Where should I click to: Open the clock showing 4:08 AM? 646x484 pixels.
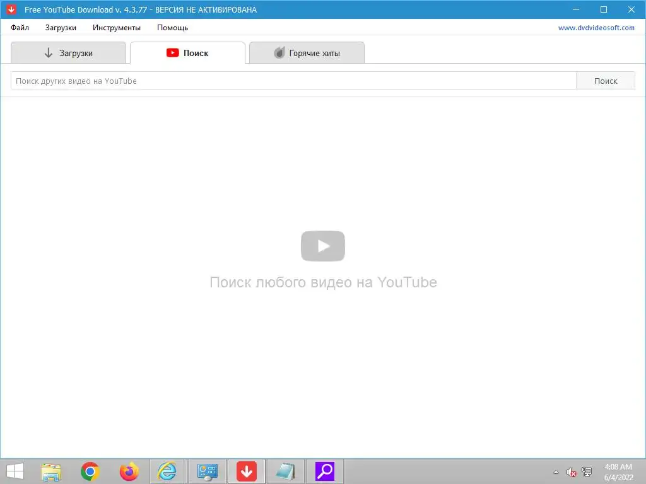[618, 471]
